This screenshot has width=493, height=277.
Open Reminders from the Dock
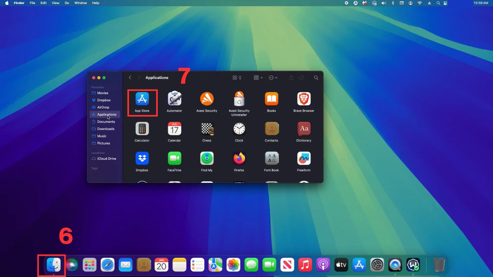[x=198, y=265]
